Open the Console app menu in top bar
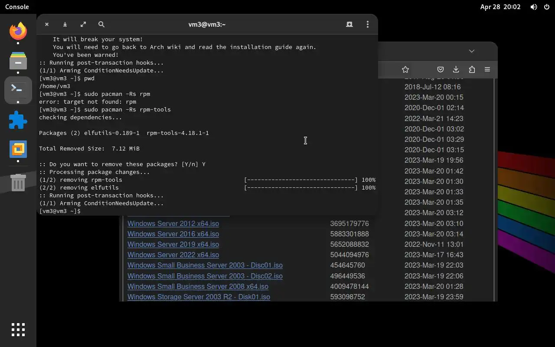 tap(17, 7)
